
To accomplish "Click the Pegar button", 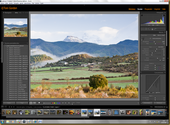I will tap(22, 103).
